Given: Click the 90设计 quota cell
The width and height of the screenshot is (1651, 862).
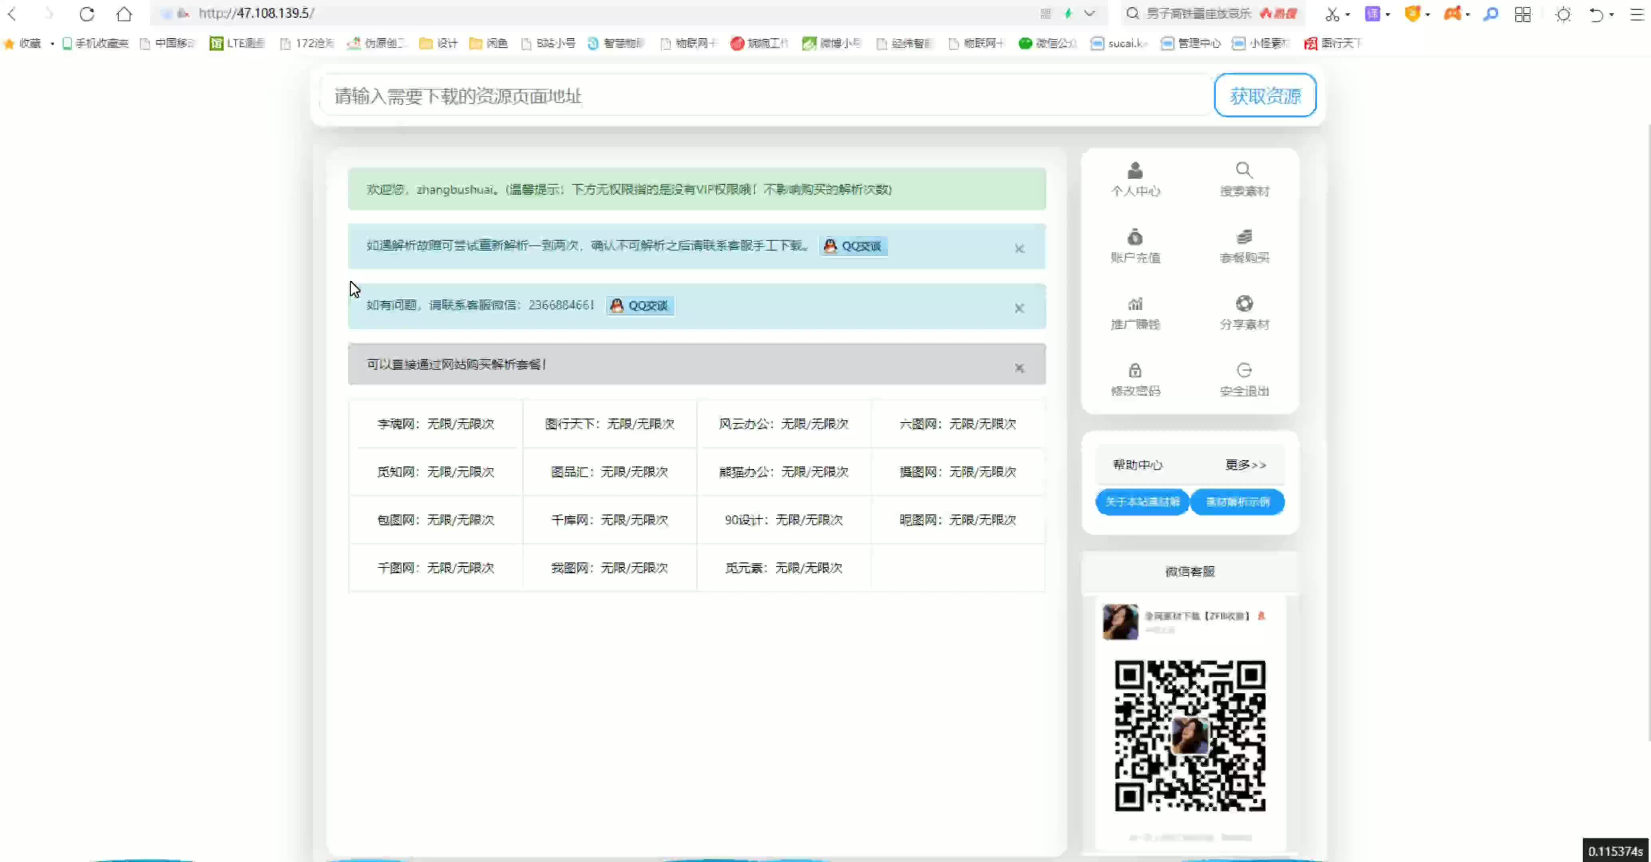Looking at the screenshot, I should coord(783,520).
